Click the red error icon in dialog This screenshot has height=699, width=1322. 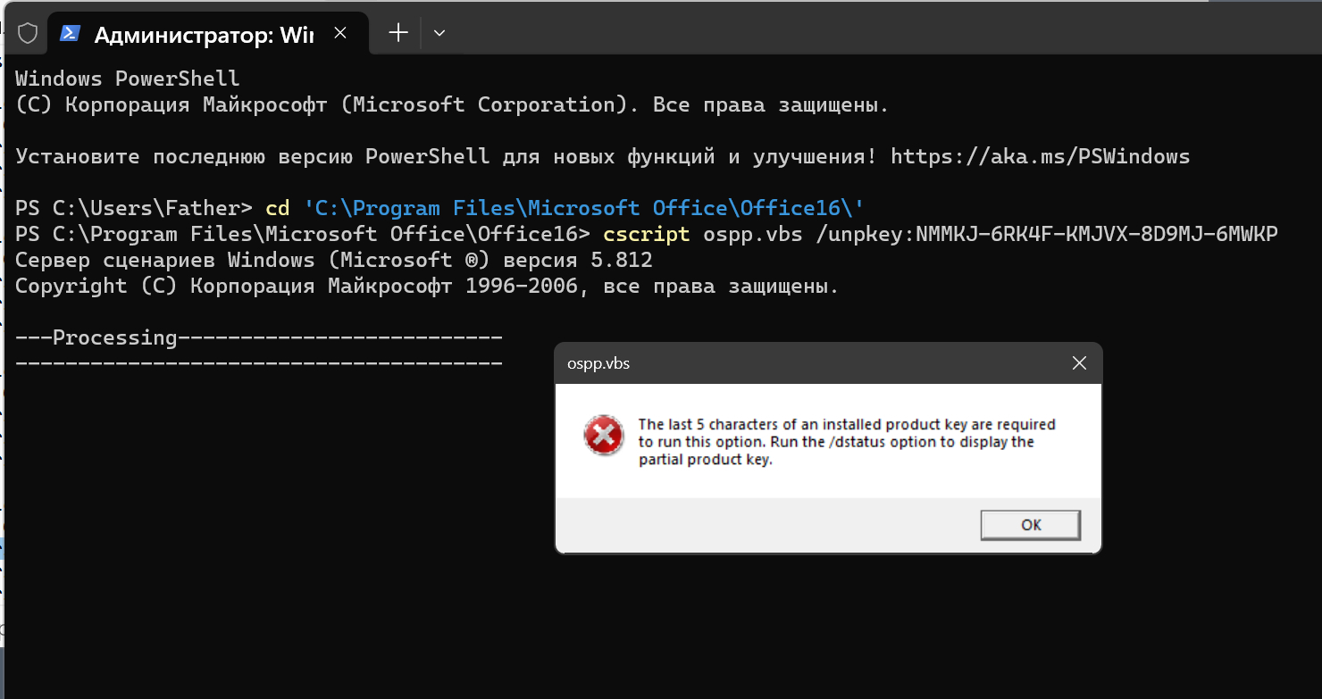pos(604,436)
